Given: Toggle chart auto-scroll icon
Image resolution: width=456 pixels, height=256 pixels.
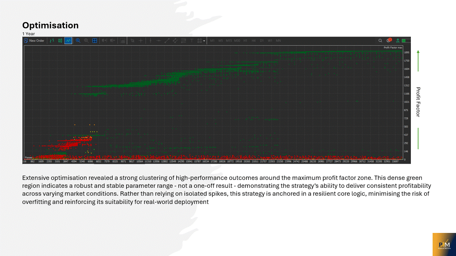Looking at the screenshot, I should tap(104, 41).
